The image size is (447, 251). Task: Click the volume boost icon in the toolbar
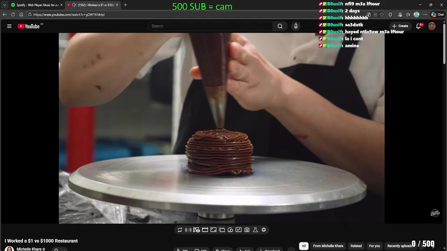(188, 230)
